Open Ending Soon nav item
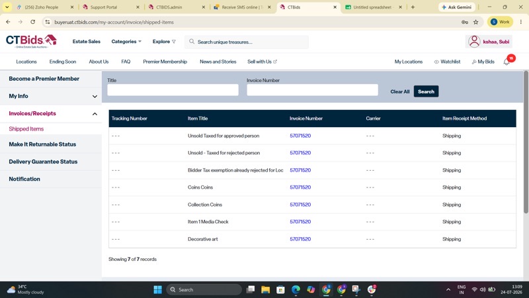The image size is (529, 298). click(63, 62)
